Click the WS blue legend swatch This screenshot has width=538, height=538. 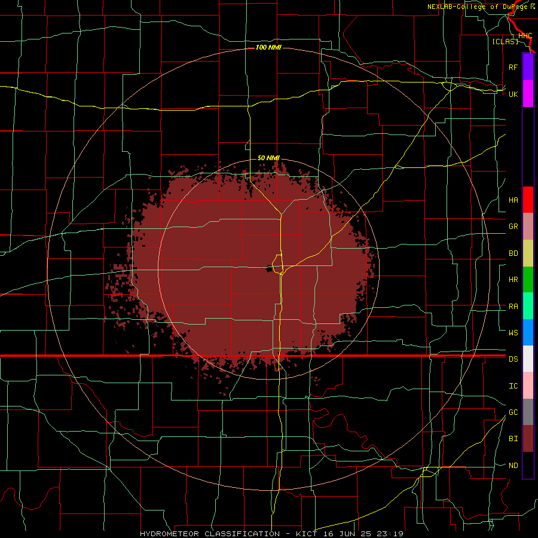pyautogui.click(x=528, y=332)
